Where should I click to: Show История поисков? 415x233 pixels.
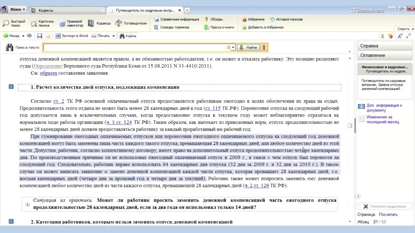coord(286,19)
